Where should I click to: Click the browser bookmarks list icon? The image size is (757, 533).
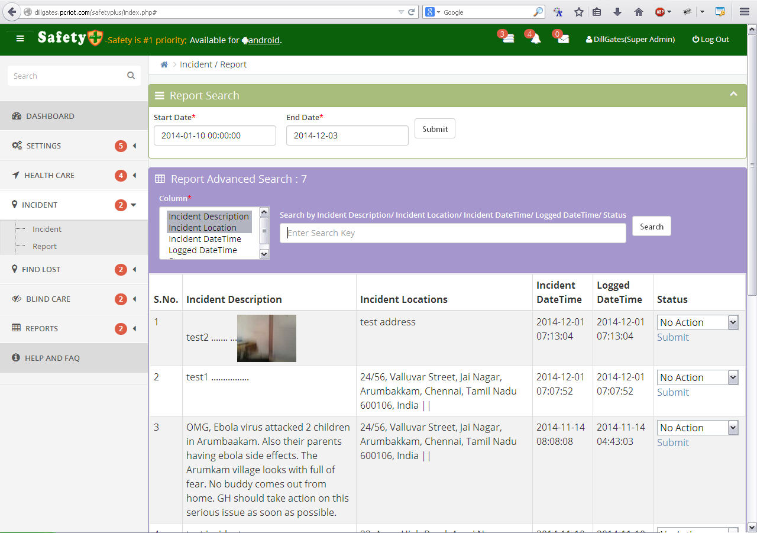pos(597,12)
